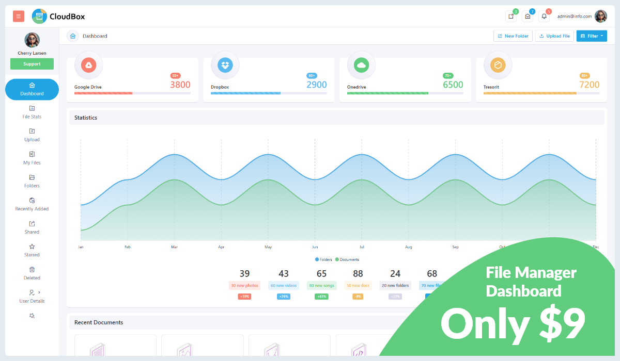This screenshot has height=361, width=620.
Task: Select the Onedrive icon
Action: tap(361, 65)
